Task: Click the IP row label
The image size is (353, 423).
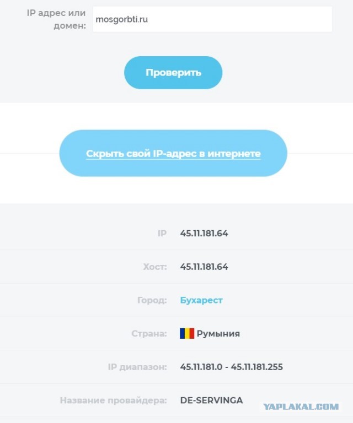Action: 162,234
